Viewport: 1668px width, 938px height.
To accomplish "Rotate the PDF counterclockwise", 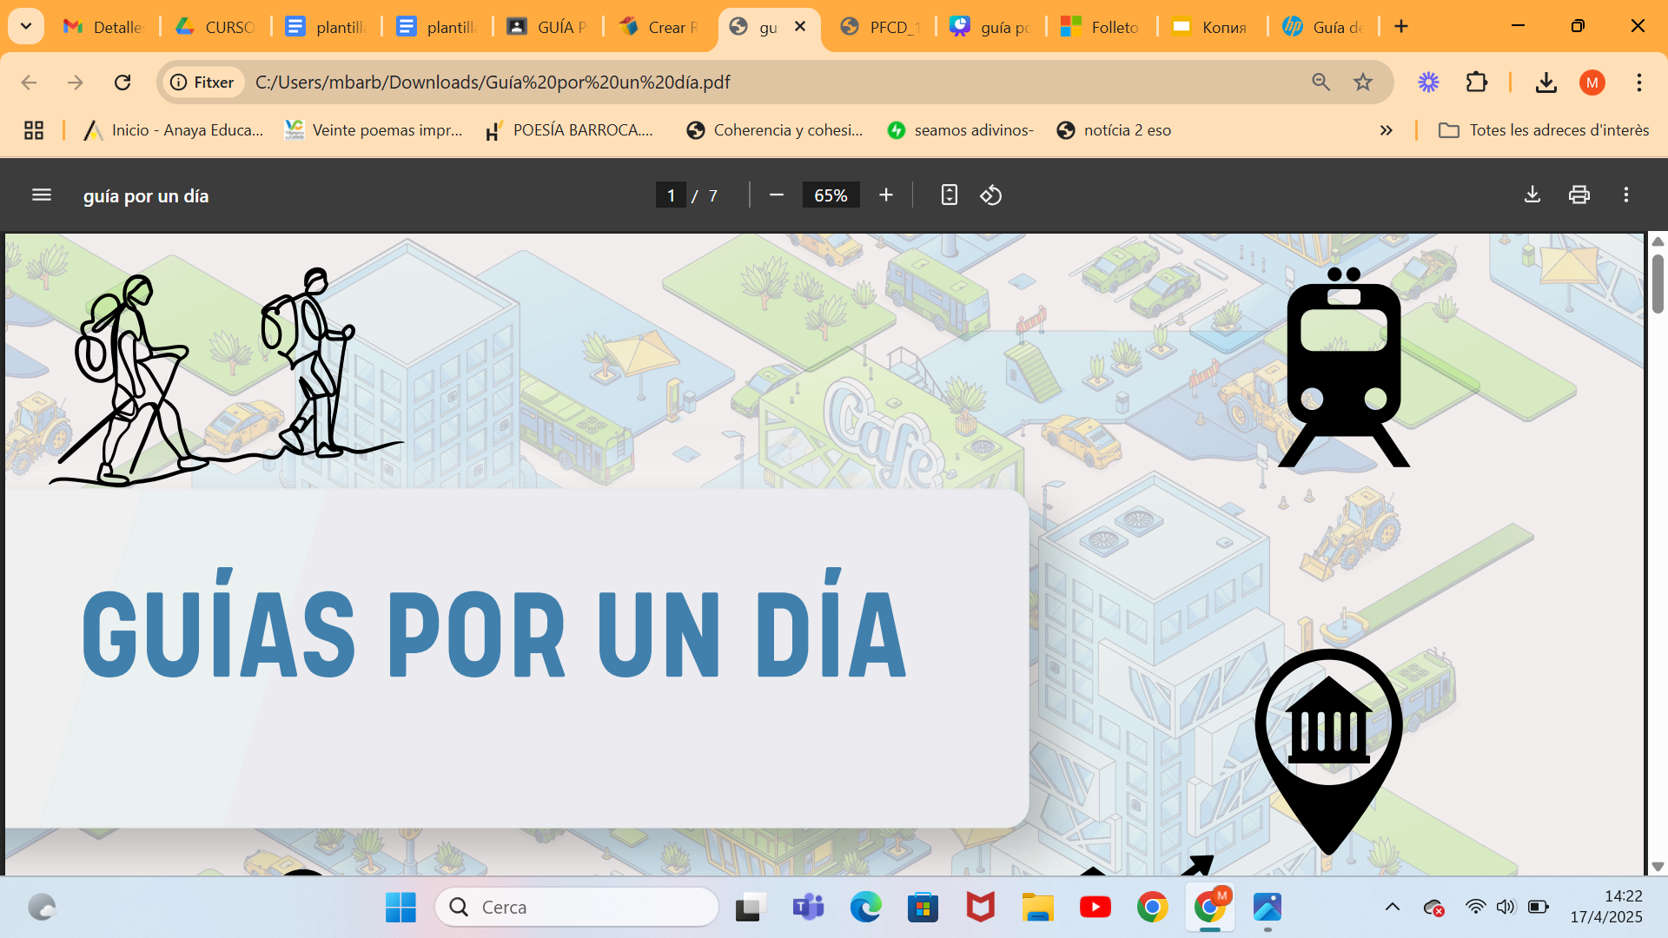I will [991, 195].
